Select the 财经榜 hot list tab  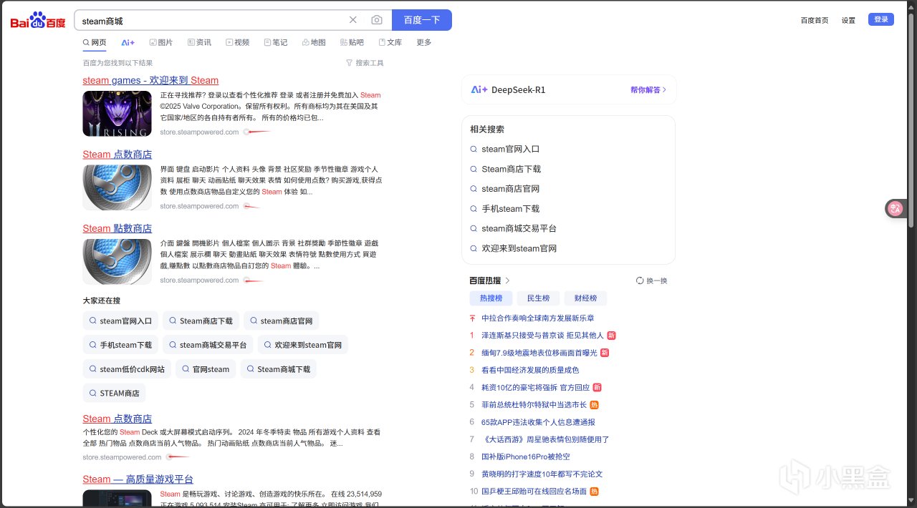pyautogui.click(x=585, y=298)
